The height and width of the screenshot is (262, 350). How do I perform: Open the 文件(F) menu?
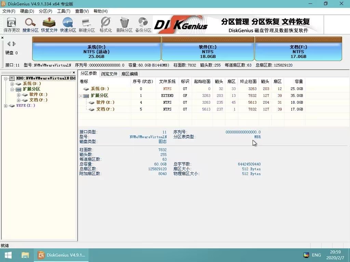click(x=9, y=11)
